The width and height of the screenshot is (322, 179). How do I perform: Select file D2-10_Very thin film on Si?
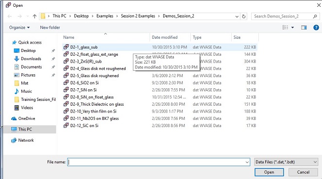click(93, 112)
